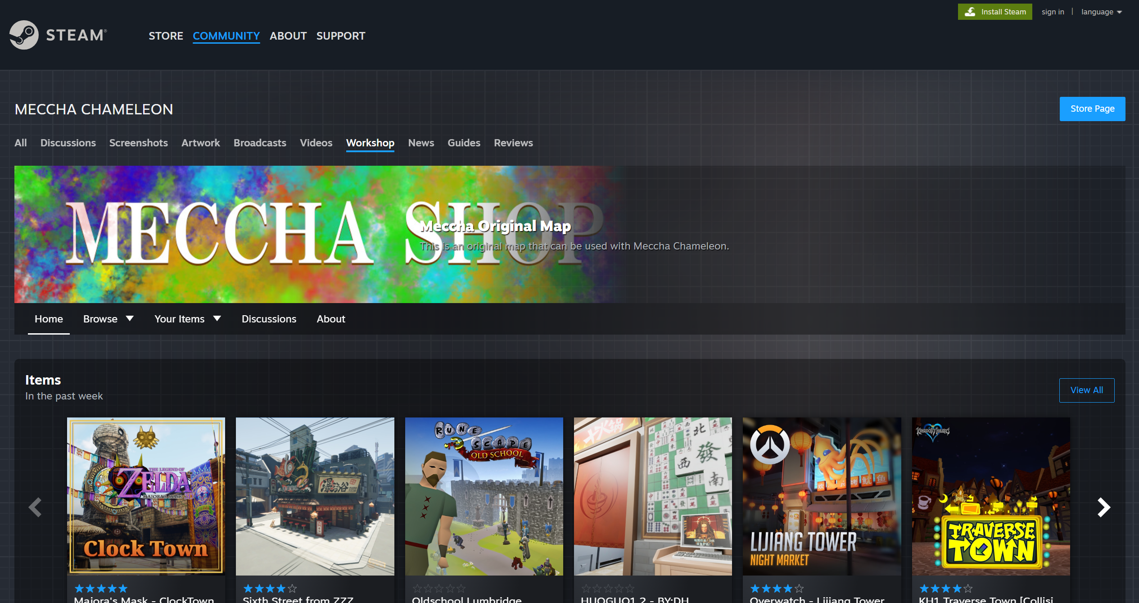Click the sign in link
The image size is (1139, 603).
point(1053,12)
